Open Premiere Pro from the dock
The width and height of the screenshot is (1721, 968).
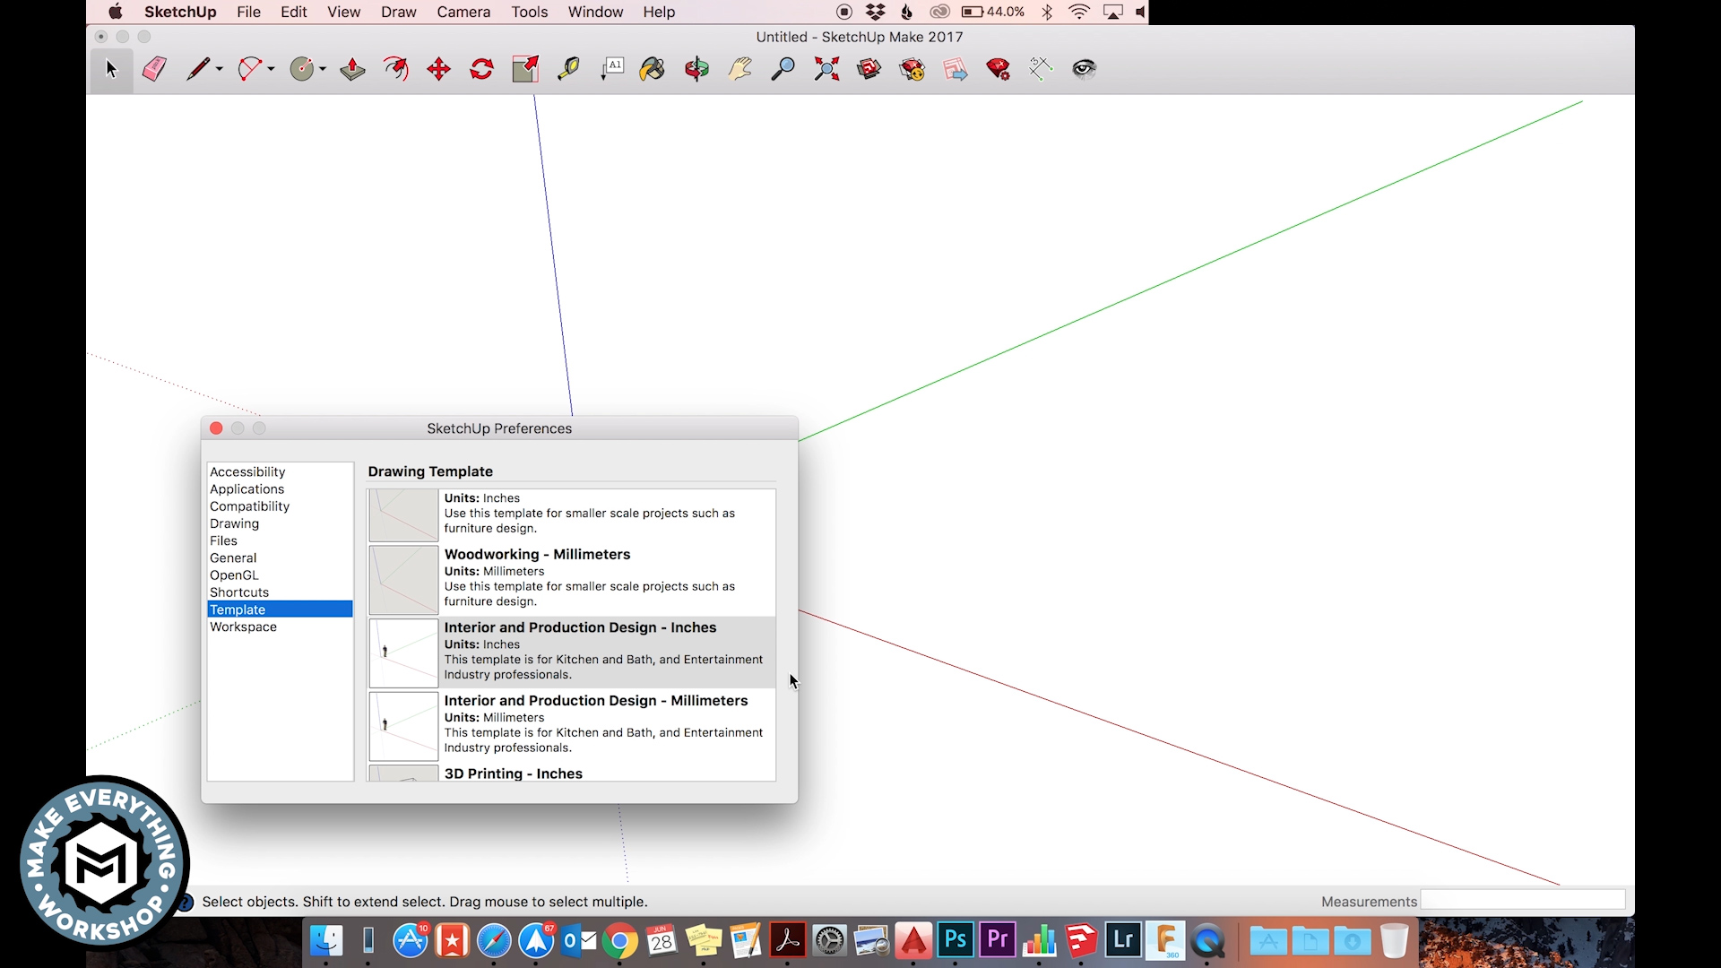[998, 940]
